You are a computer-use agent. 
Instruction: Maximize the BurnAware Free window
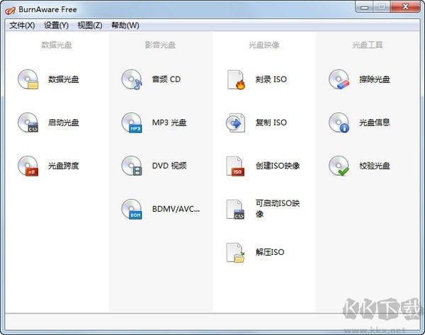(x=381, y=7)
